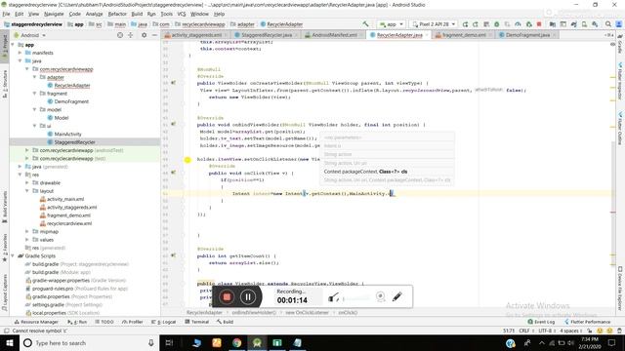Click the Debug app bug icon
This screenshot has width=625, height=351.
coord(497,24)
